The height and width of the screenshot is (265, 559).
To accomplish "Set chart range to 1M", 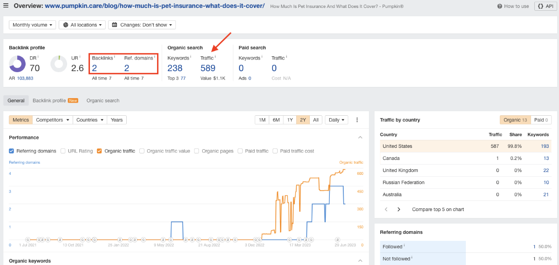I will point(262,120).
